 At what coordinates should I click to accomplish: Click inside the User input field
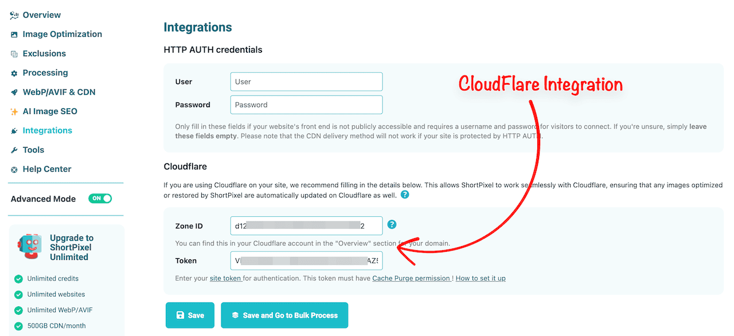(306, 81)
